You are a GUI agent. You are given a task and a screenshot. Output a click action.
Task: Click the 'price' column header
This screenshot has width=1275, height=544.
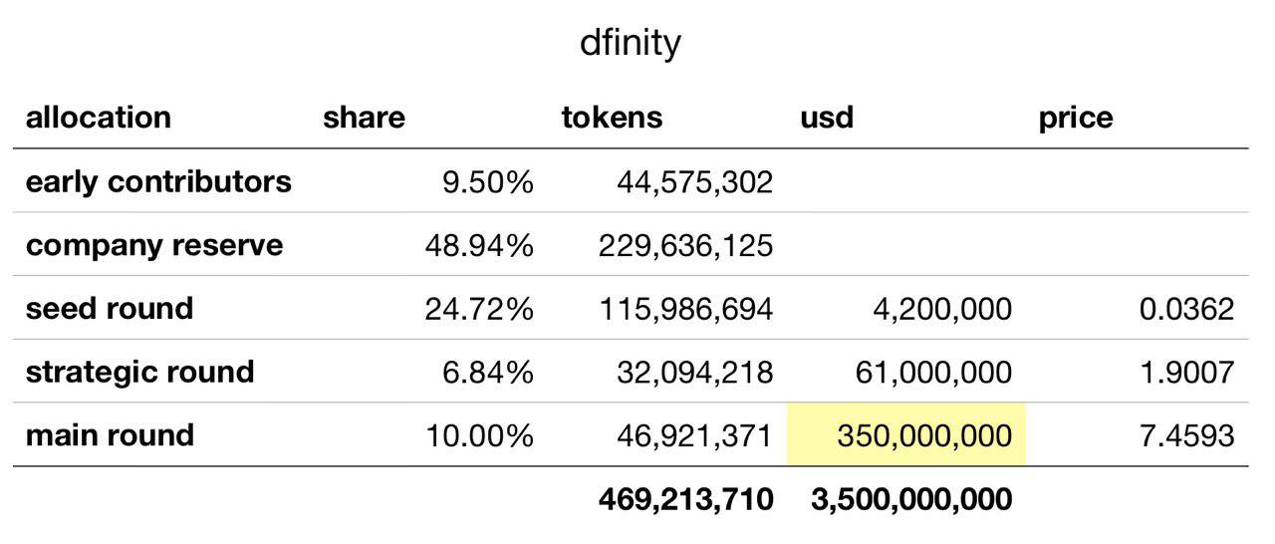tap(1076, 118)
